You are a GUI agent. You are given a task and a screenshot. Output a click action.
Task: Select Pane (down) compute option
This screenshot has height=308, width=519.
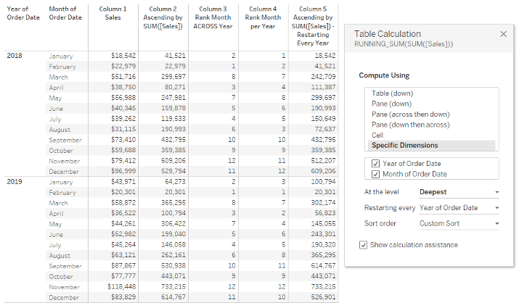click(x=391, y=104)
